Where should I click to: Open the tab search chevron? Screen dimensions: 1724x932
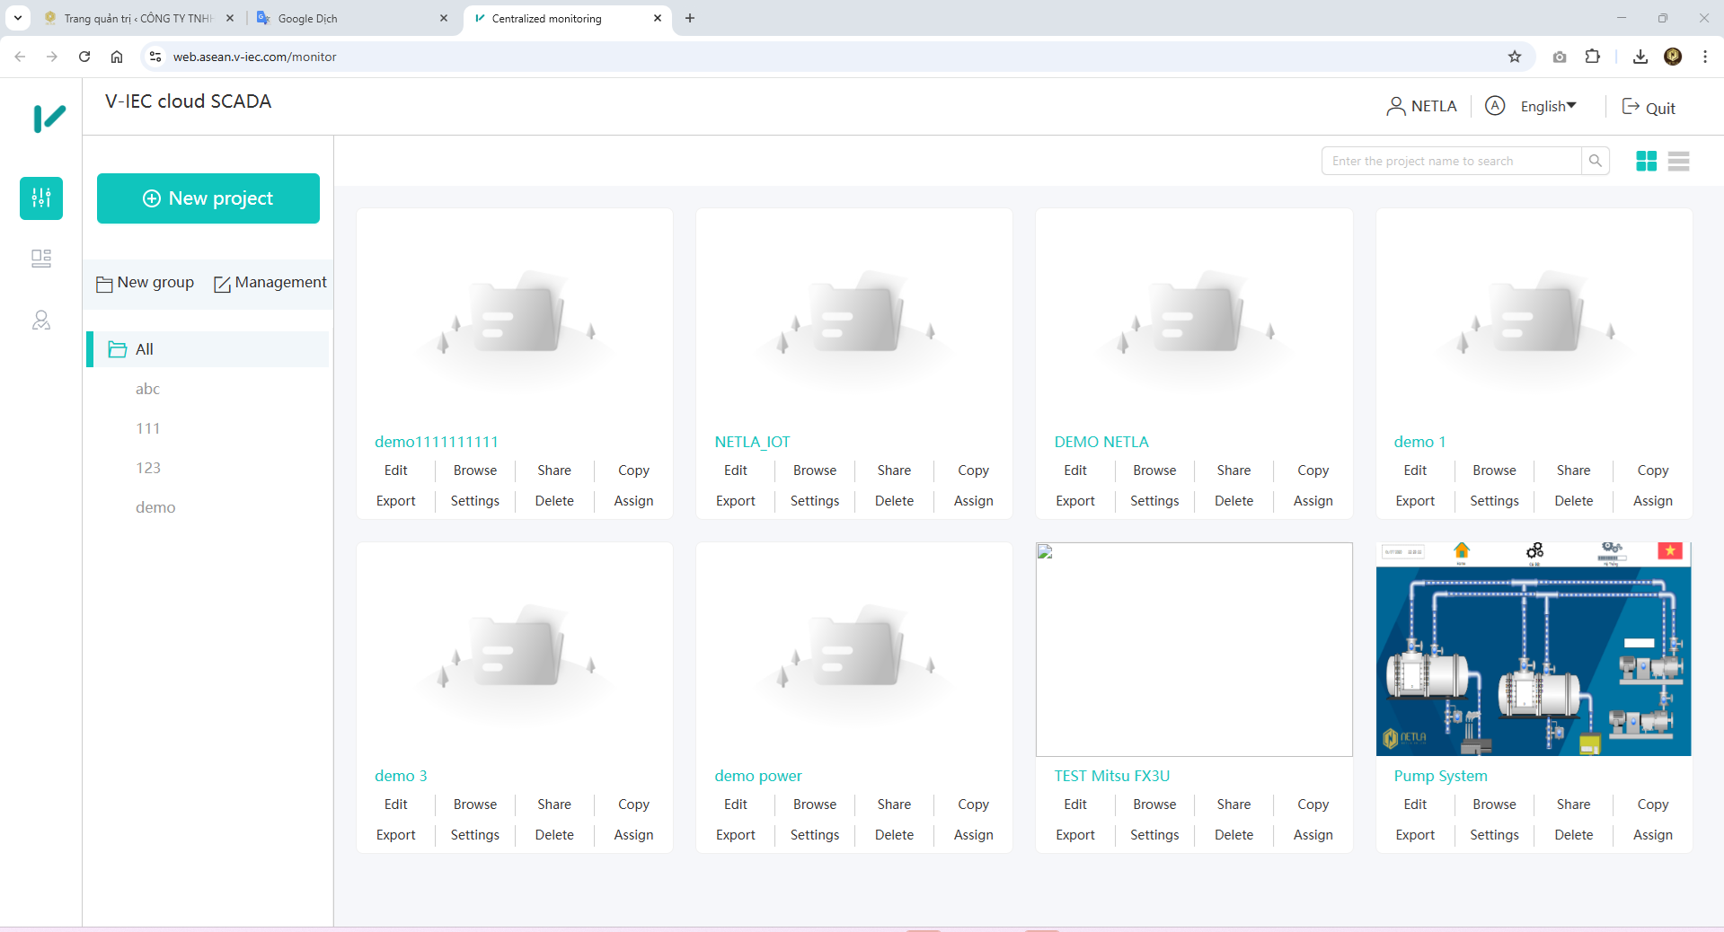pyautogui.click(x=17, y=18)
